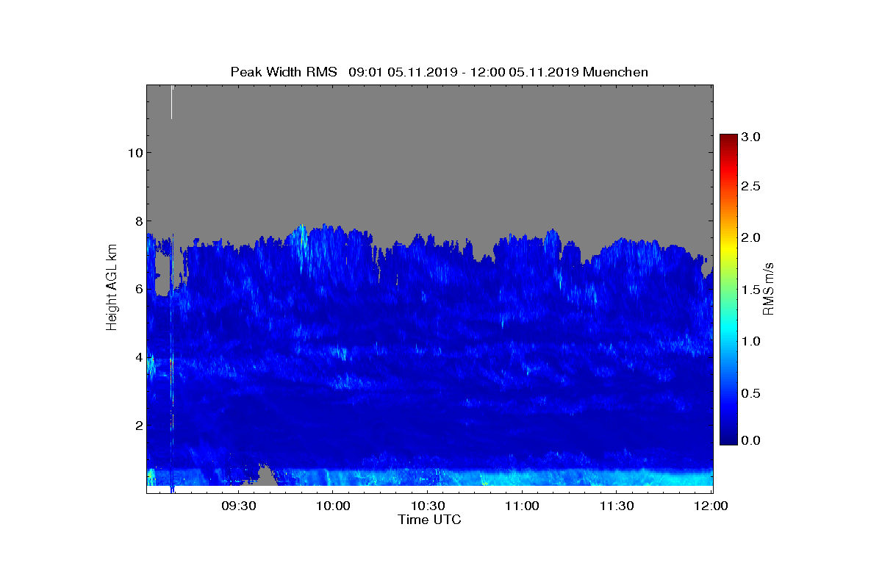
Task: Click the plot title 'Peak Width RMS'
Action: (284, 72)
